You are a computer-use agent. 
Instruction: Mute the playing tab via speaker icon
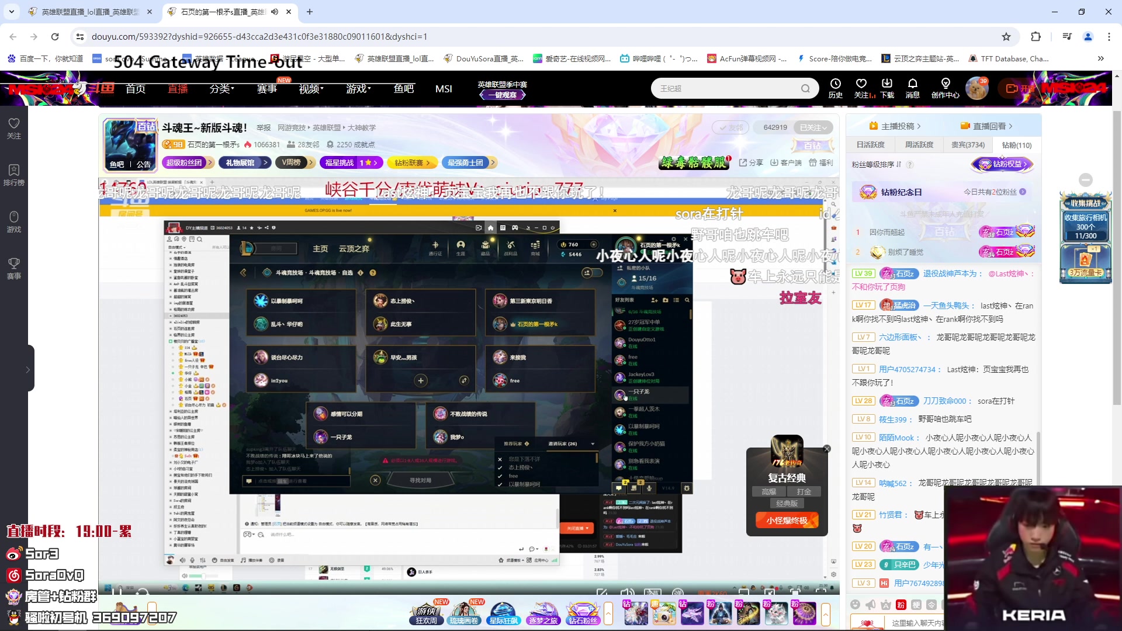coord(275,12)
